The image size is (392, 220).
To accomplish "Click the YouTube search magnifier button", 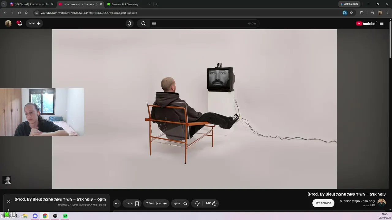I will [x=143, y=24].
